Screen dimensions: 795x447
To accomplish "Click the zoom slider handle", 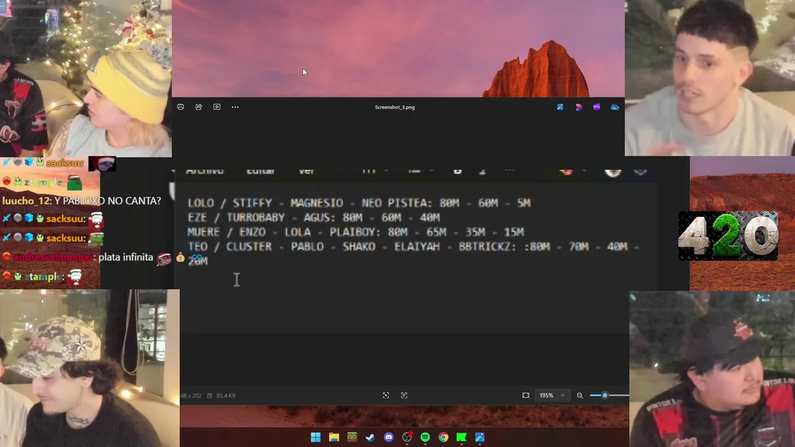I will [605, 395].
